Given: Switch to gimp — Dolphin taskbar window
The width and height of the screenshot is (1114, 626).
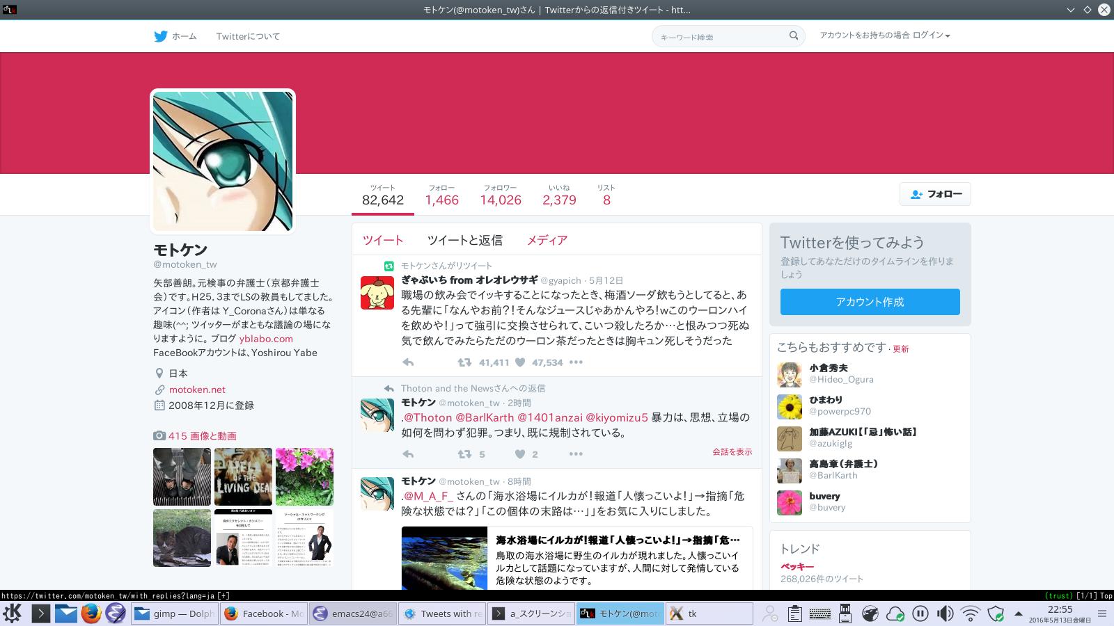Looking at the screenshot, I should click(x=175, y=613).
